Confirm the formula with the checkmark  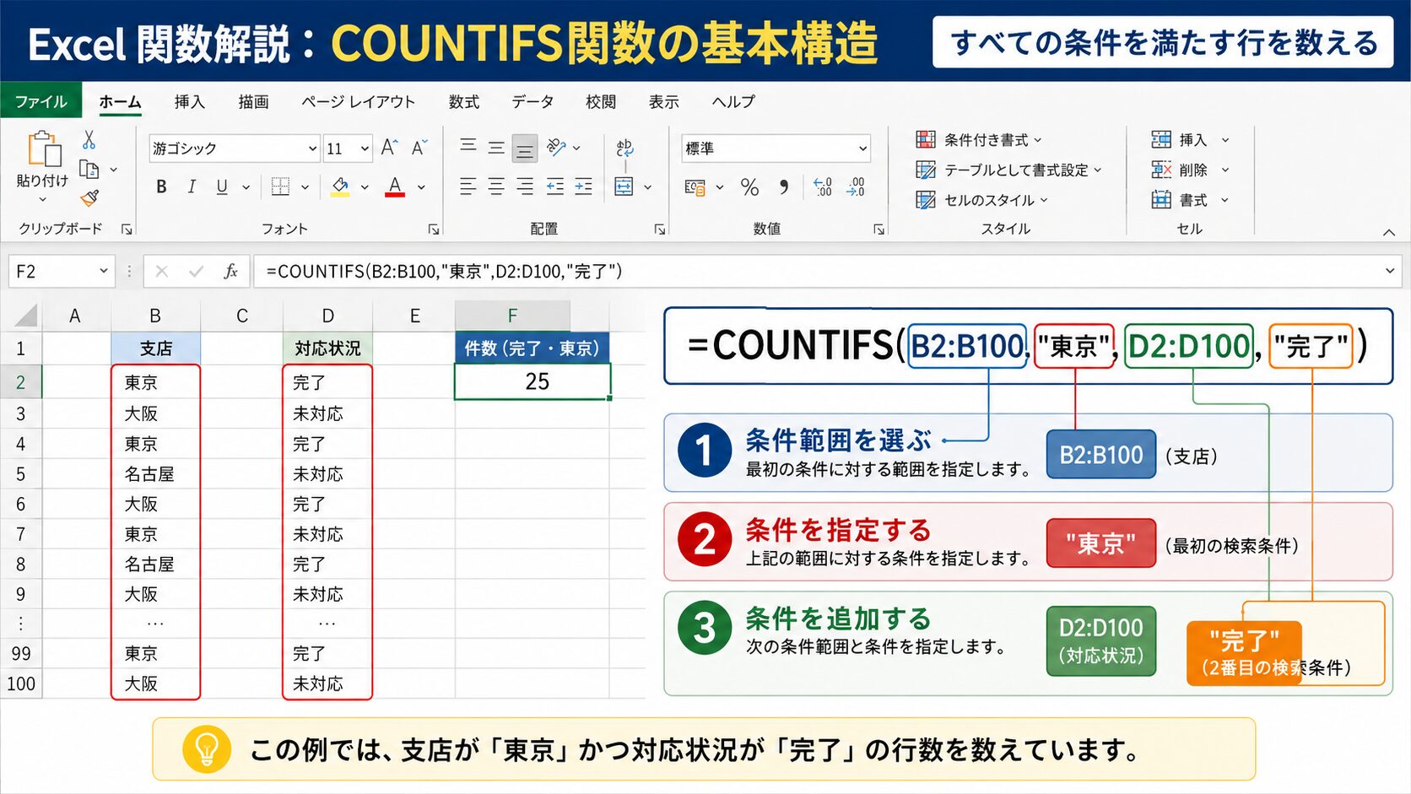tap(196, 271)
